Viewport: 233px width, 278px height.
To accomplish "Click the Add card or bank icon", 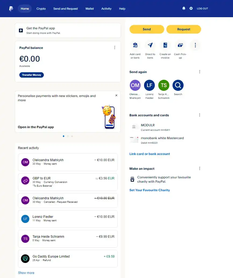I will pyautogui.click(x=135, y=45).
